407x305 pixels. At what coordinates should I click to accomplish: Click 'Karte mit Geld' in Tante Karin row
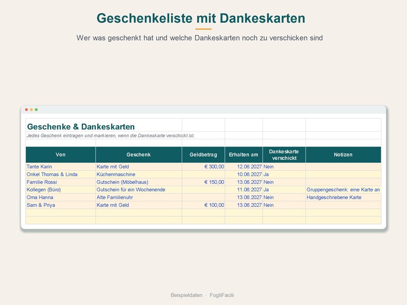point(138,167)
